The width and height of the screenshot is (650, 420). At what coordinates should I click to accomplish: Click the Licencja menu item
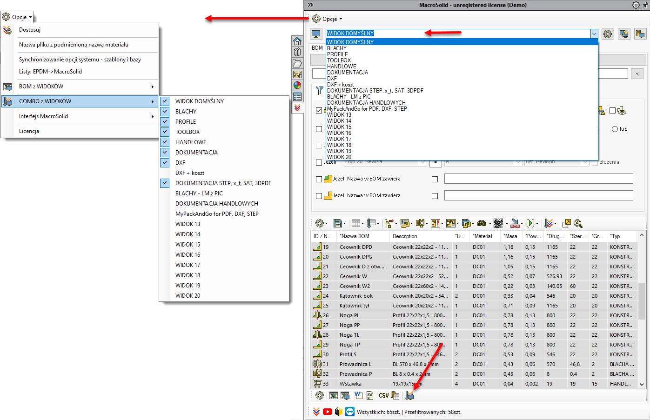tap(80, 131)
